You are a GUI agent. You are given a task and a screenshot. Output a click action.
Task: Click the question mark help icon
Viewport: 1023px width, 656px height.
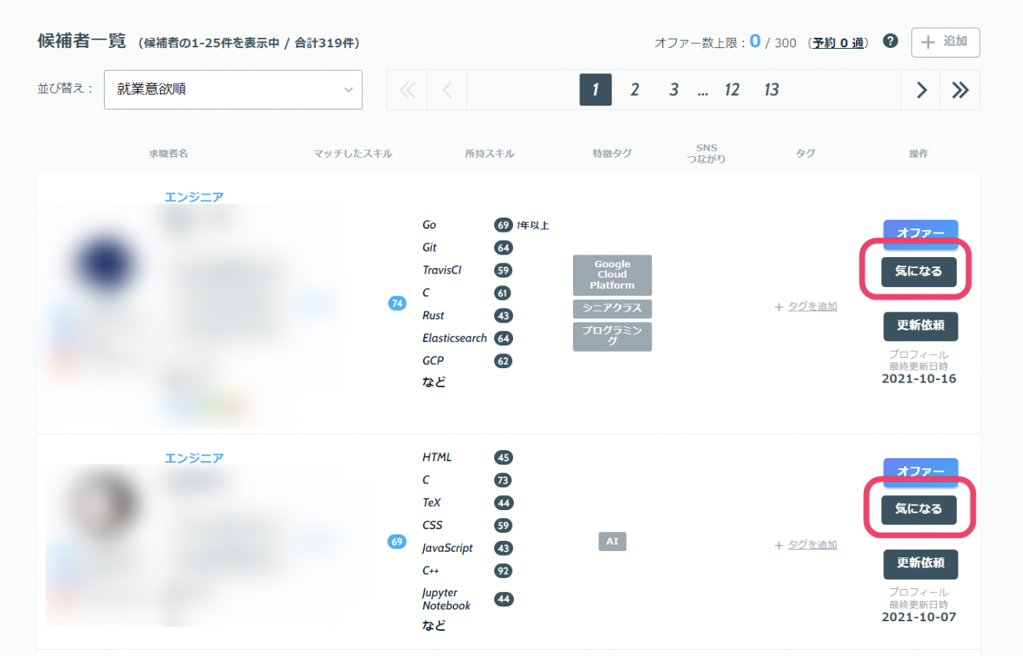tap(890, 41)
